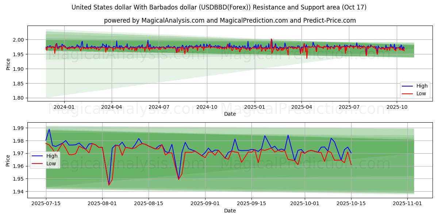Click the 2.00 price tick on top chart

click(x=18, y=40)
